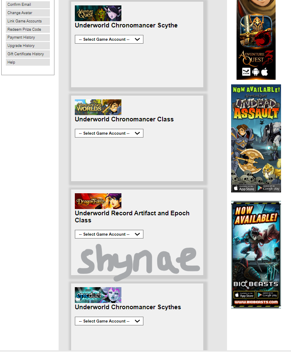Open account dropdown for Underworld Chronomancer Class
The width and height of the screenshot is (291, 352).
point(109,133)
